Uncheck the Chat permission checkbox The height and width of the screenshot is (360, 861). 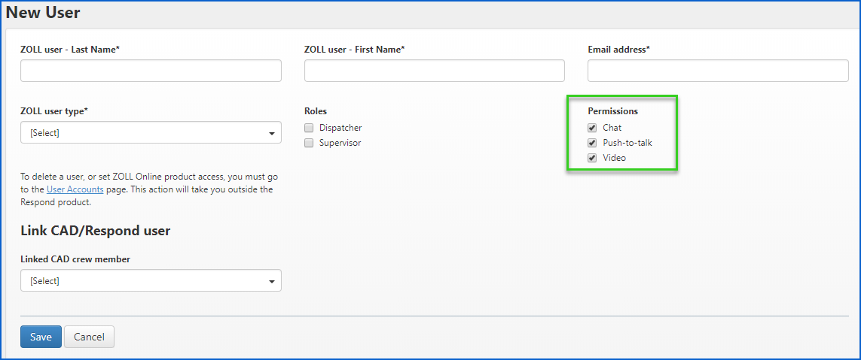[592, 128]
